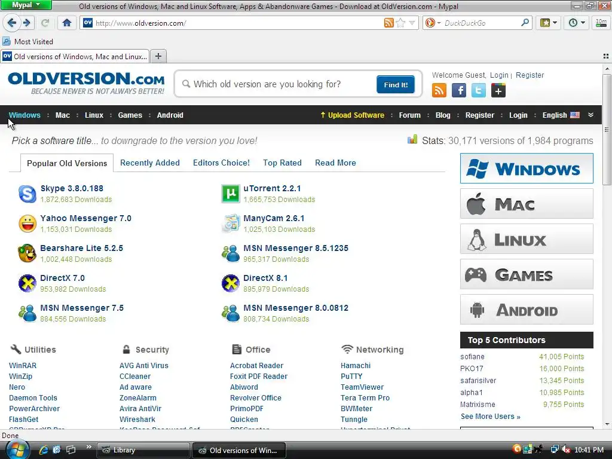Open a new browser tab
This screenshot has width=612, height=459.
158,56
